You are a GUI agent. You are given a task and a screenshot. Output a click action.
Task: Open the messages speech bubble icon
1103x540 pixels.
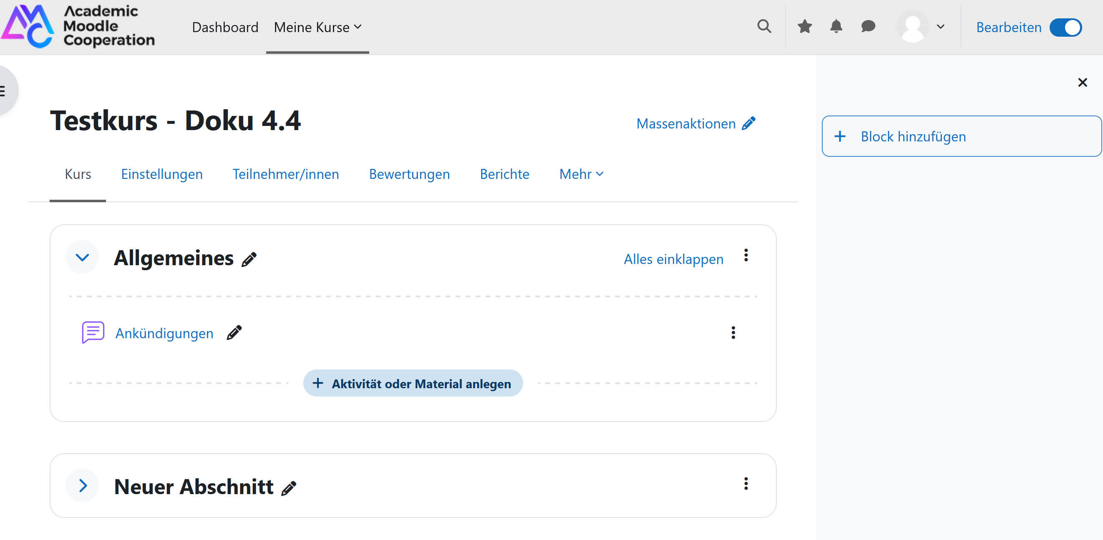[868, 27]
